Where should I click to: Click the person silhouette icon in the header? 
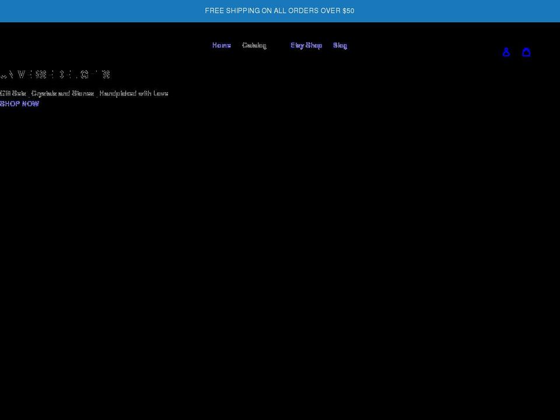pyautogui.click(x=506, y=52)
